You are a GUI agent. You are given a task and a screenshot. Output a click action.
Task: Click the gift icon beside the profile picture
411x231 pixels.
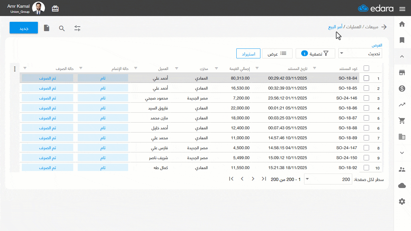(55, 8)
